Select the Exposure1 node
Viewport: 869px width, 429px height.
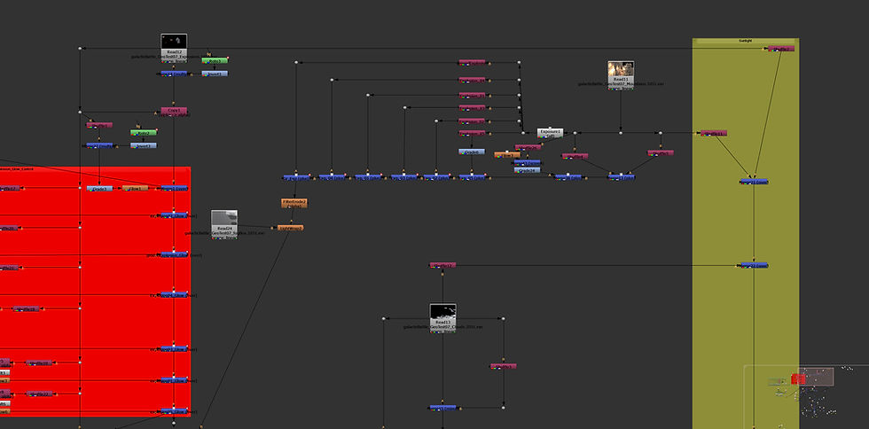551,133
